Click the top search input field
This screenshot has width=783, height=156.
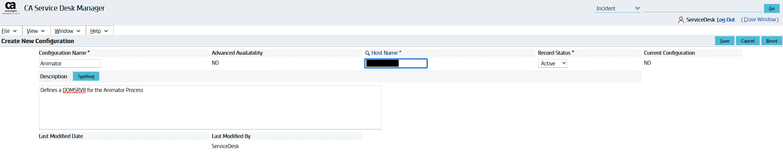(702, 8)
